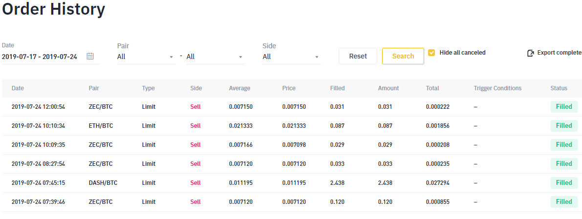Viewport: 582px width, 219px height.
Task: Open the date range calendar icon
Action: [x=90, y=56]
